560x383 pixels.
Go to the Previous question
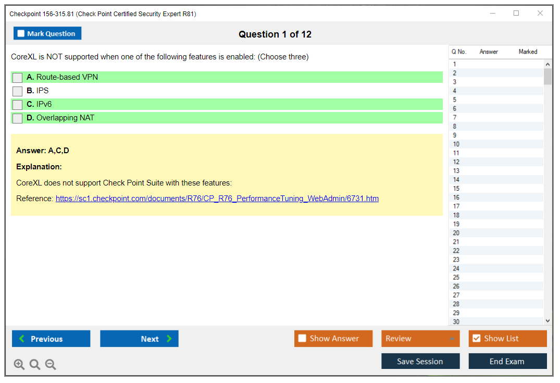point(51,339)
